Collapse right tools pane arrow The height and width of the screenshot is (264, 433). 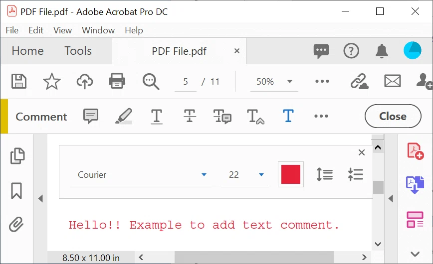click(391, 198)
